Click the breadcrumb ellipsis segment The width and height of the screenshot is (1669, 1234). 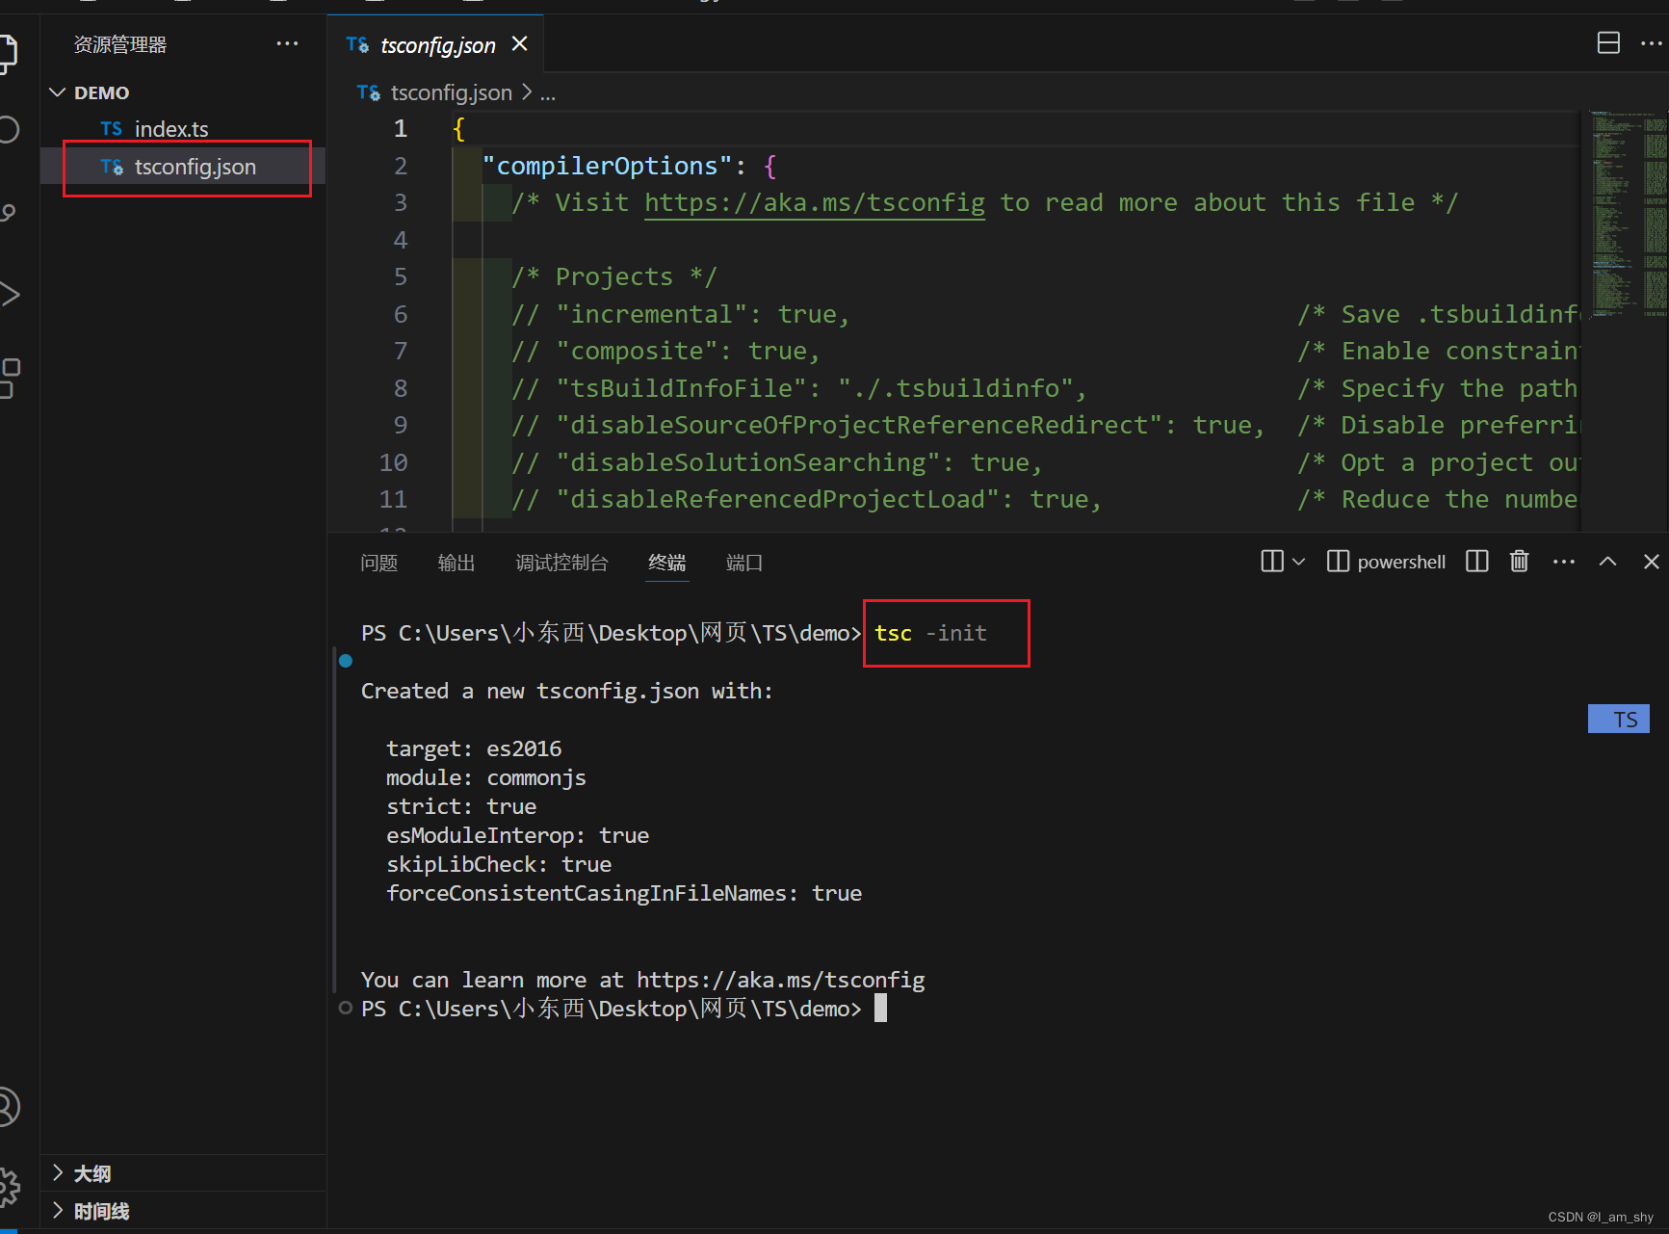click(547, 93)
